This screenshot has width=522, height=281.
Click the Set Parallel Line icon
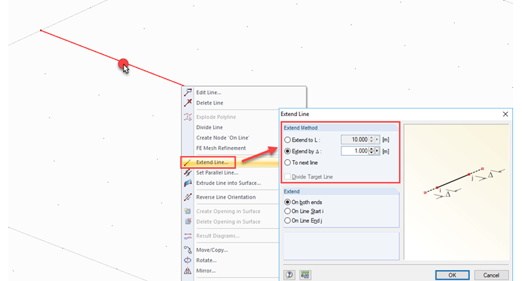pyautogui.click(x=188, y=172)
